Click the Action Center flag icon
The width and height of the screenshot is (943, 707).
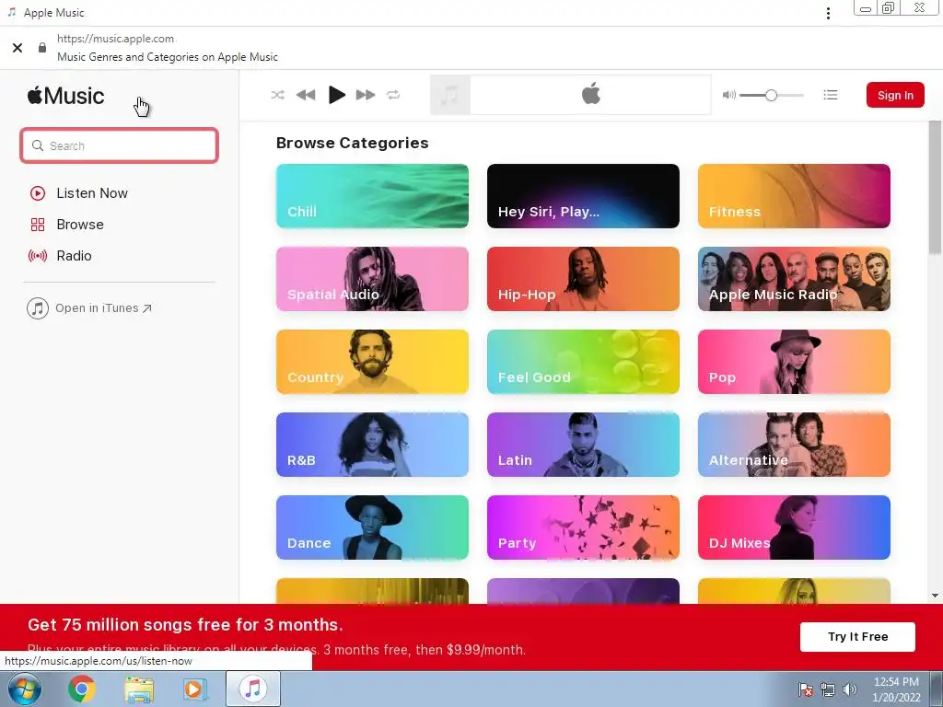pyautogui.click(x=806, y=690)
